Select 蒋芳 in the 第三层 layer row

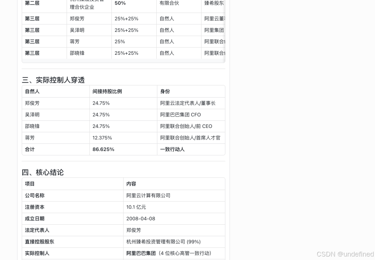(75, 42)
